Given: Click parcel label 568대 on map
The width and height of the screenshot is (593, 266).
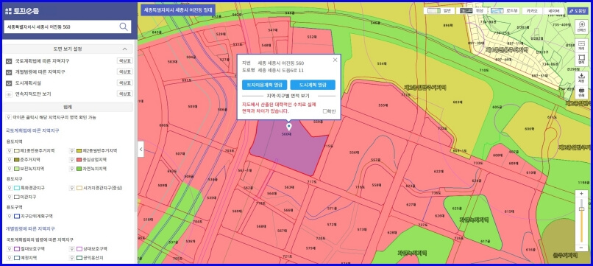Looking at the screenshot, I should [261, 226].
